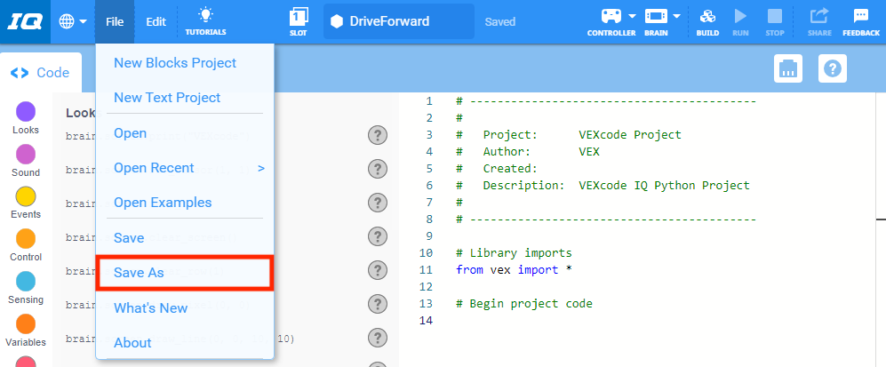Screen dimensions: 886x367
Task: Open the Help question mark button
Action: coord(833,69)
